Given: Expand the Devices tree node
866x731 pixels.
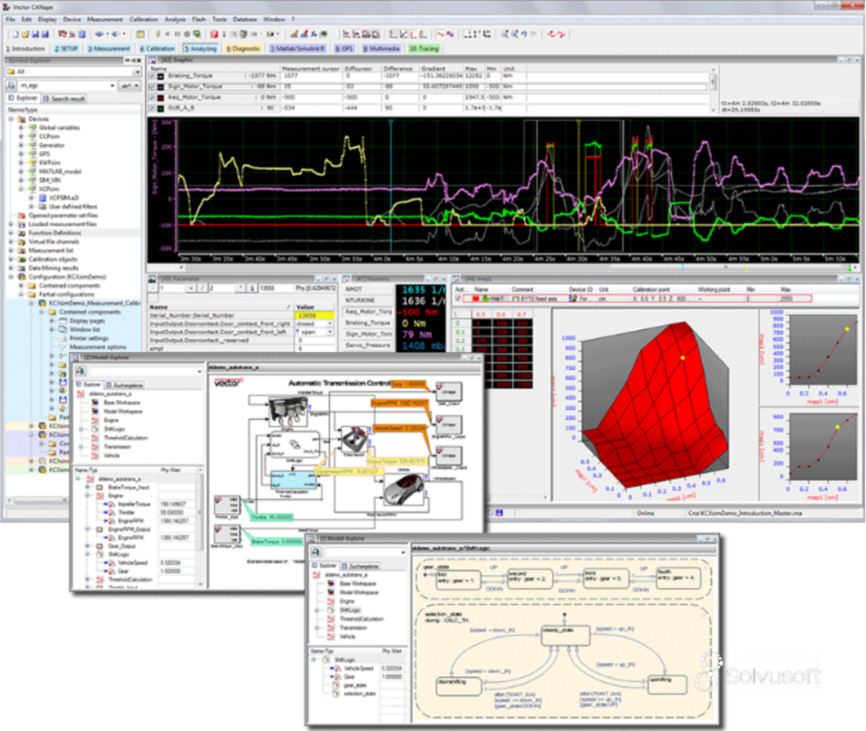Looking at the screenshot, I should click(11, 119).
